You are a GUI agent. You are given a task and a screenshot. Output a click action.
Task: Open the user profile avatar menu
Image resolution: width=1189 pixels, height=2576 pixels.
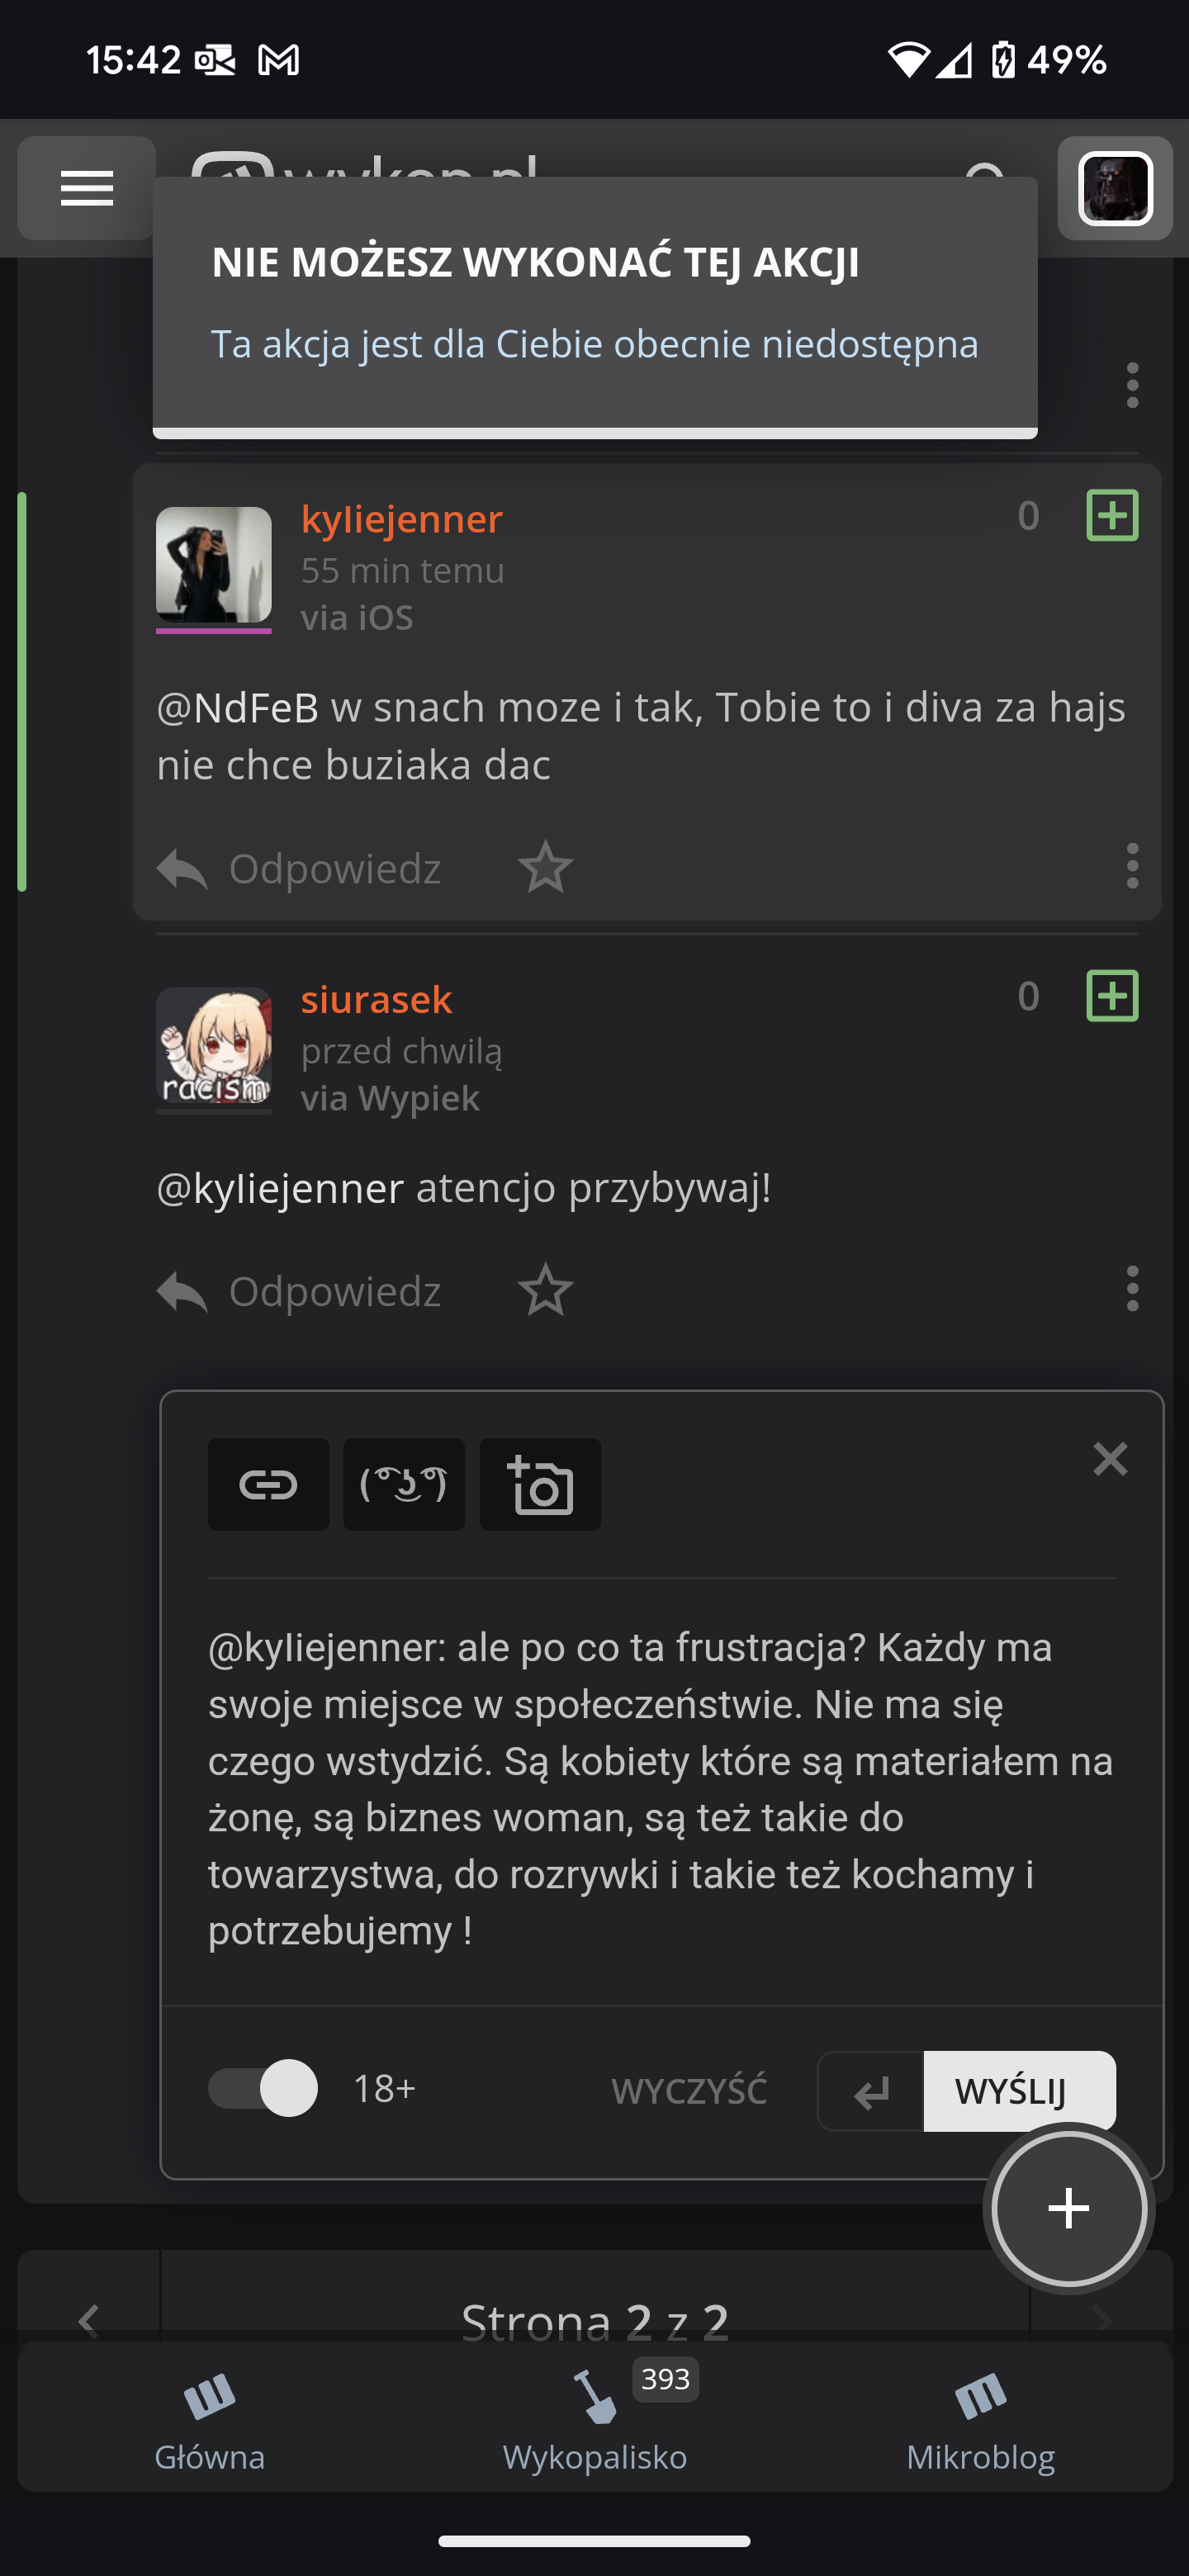point(1115,188)
